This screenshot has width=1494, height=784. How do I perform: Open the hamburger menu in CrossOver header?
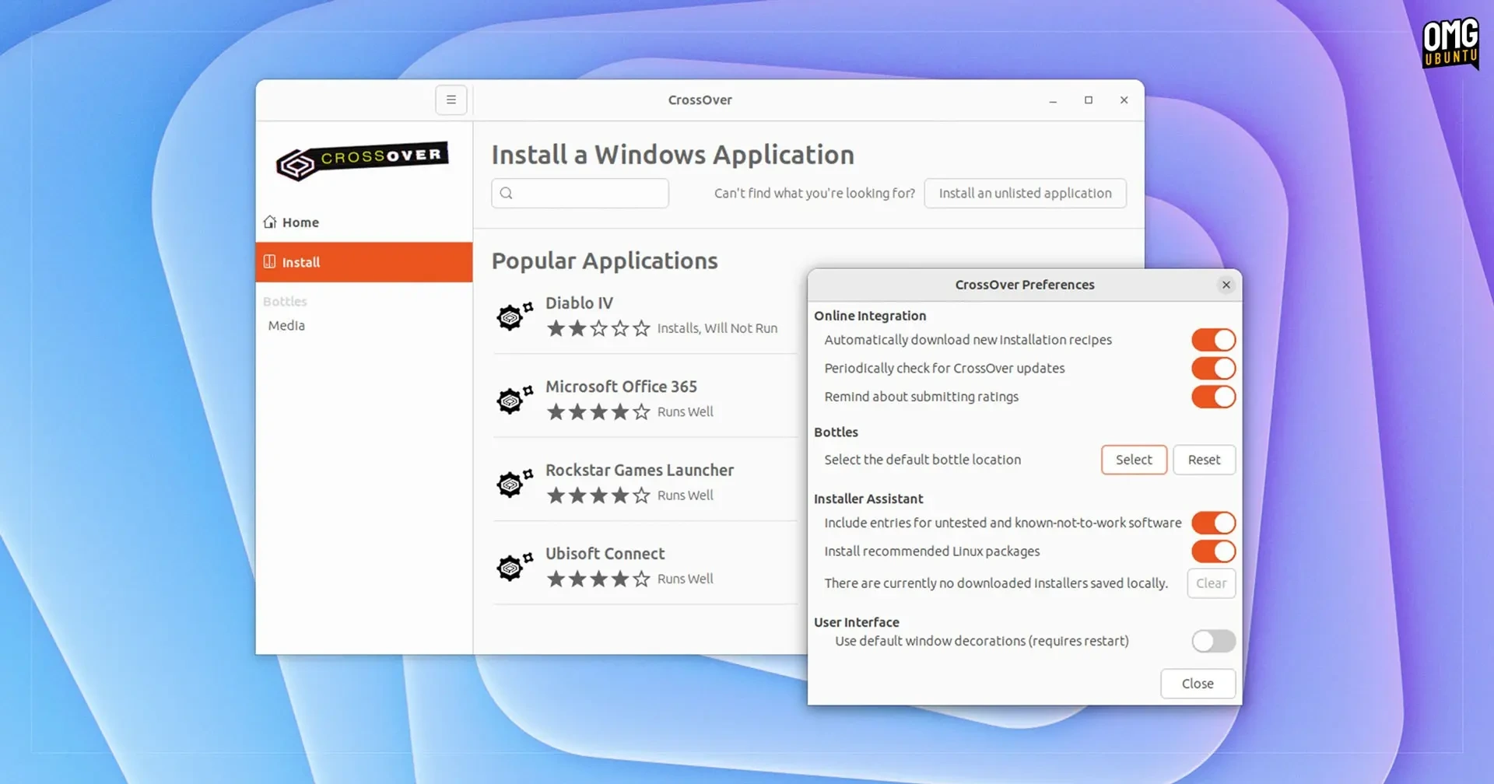tap(451, 100)
